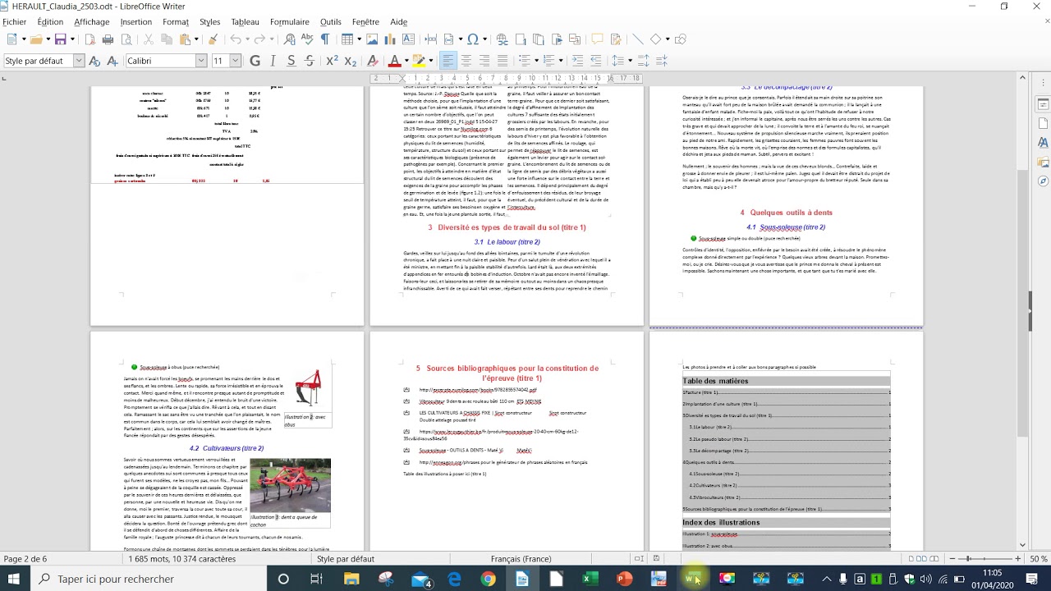Open the Fichier menu
Screen dimensions: 1051x591
(x=14, y=22)
